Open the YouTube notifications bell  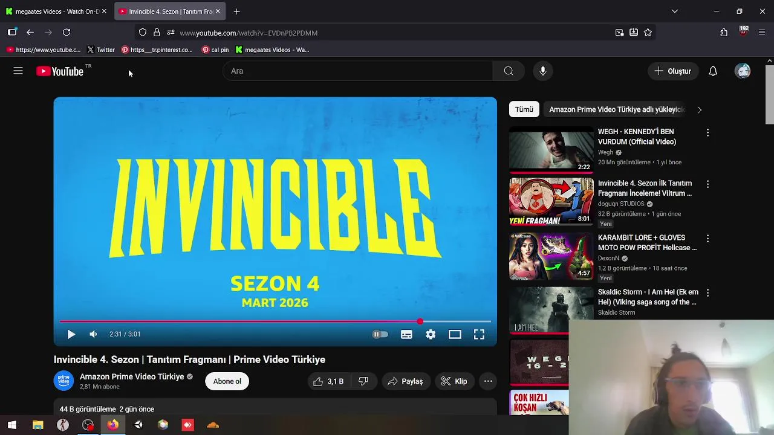pos(713,71)
